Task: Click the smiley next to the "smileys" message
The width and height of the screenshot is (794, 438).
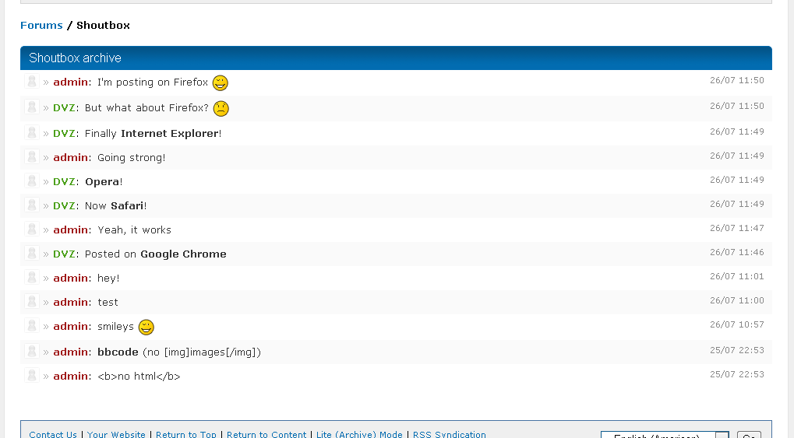Action: 146,327
